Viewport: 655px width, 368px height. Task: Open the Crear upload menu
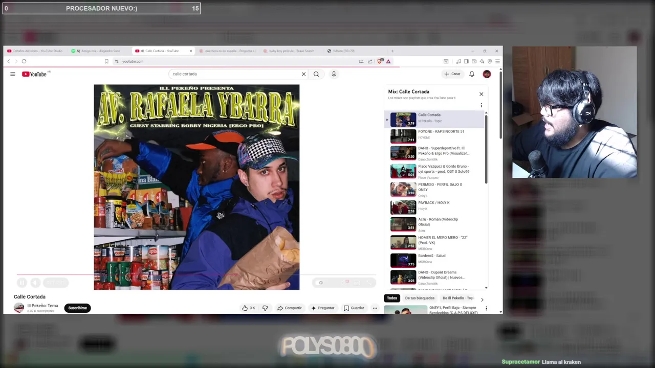tap(452, 74)
